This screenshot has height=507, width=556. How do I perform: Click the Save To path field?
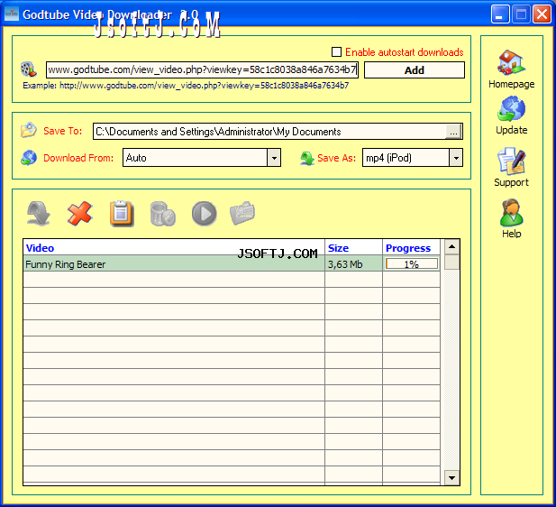(269, 132)
